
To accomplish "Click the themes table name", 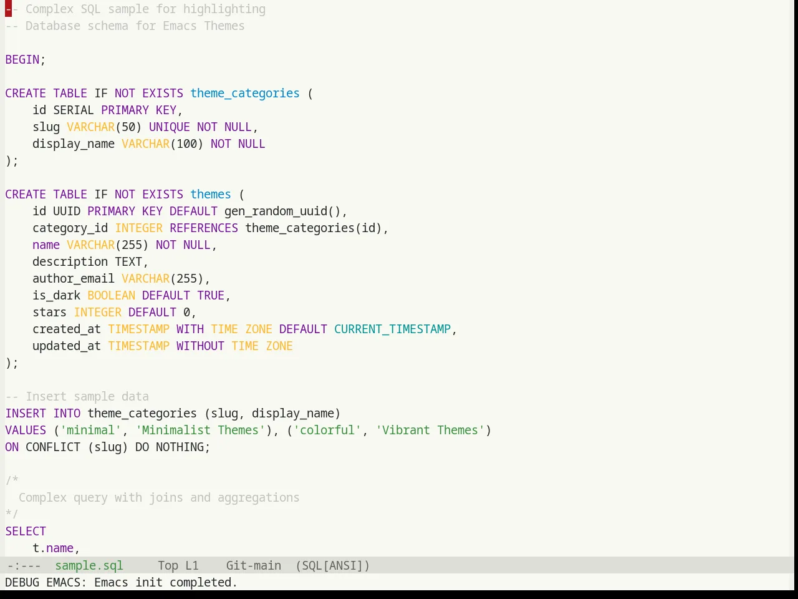I will click(211, 194).
